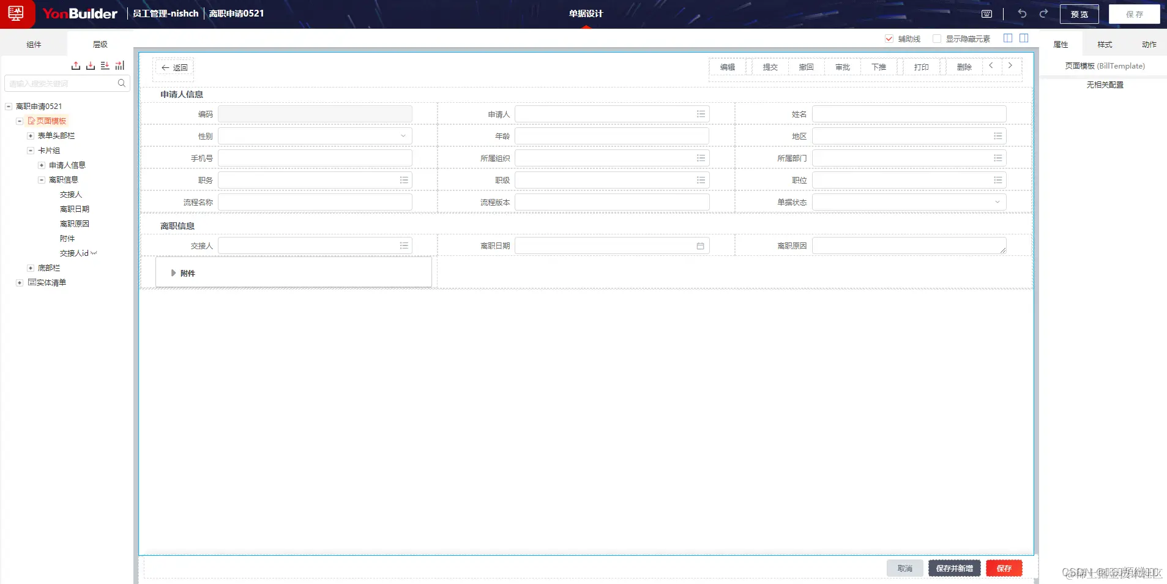This screenshot has height=584, width=1167.
Task: Open the 职务 reference list icon
Action: pos(404,180)
